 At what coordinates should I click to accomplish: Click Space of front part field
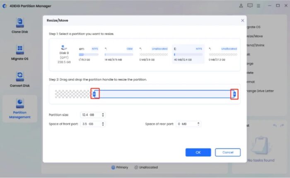[93, 124]
